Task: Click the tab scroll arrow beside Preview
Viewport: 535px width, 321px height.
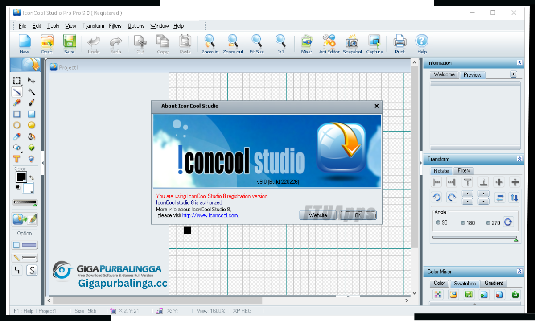Action: [514, 74]
